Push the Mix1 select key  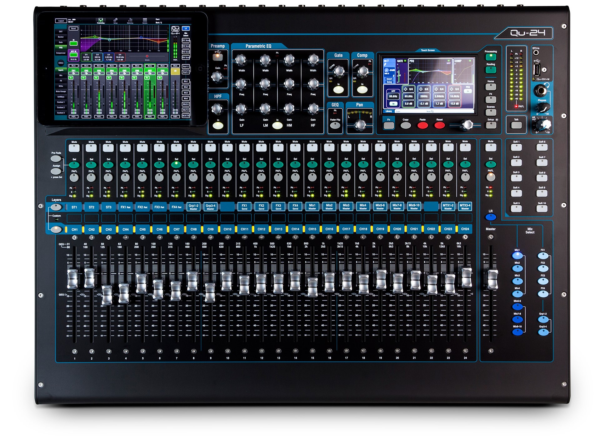click(x=517, y=255)
